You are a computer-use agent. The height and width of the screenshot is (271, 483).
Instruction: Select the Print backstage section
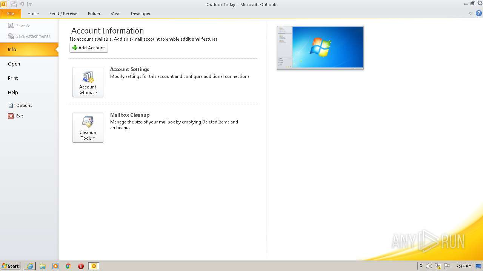pyautogui.click(x=29, y=78)
